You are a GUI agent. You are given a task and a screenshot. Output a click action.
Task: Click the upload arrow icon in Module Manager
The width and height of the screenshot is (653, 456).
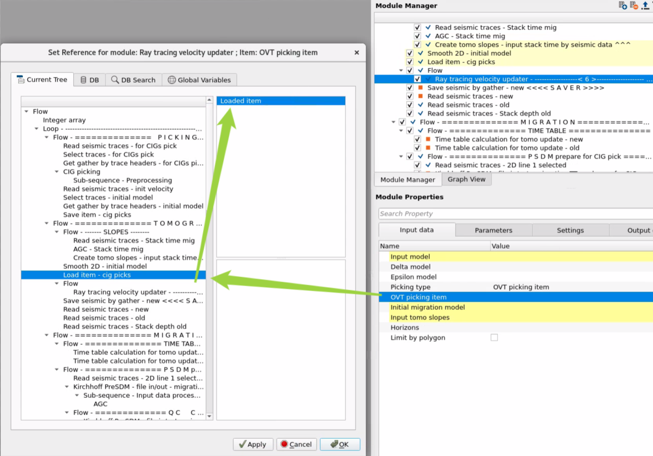[645, 6]
